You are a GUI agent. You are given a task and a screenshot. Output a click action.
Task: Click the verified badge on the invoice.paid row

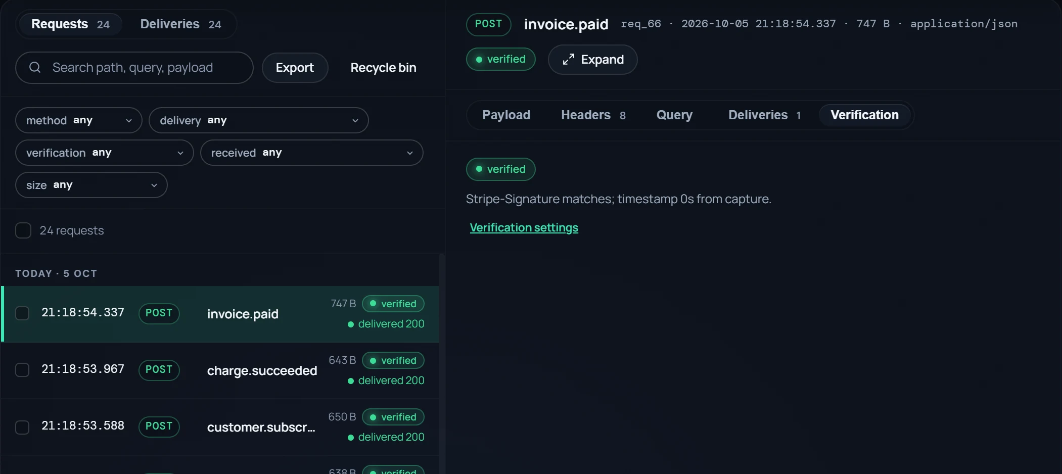click(x=393, y=304)
